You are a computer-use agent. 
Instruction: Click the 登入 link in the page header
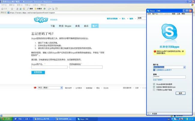(123, 19)
